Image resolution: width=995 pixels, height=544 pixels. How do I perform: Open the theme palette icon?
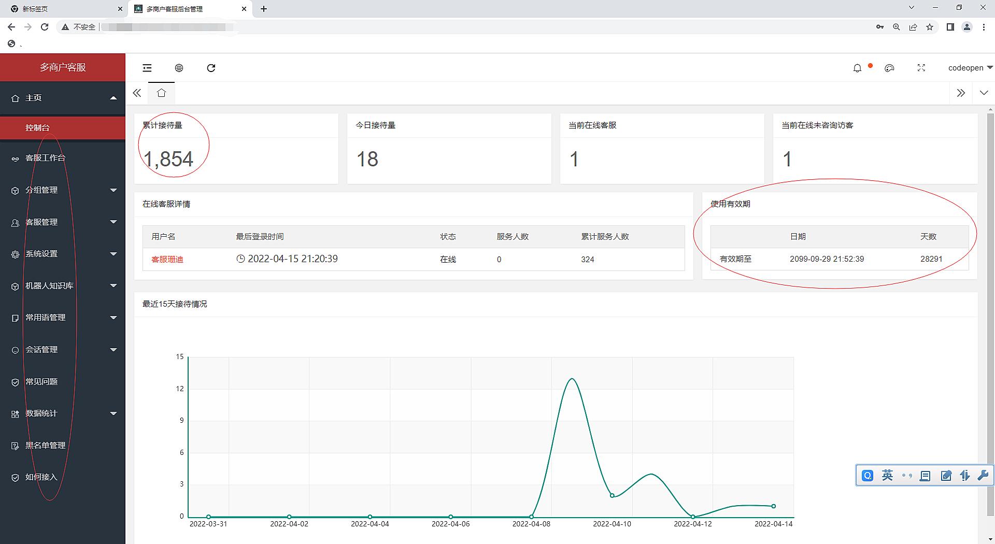pos(889,68)
